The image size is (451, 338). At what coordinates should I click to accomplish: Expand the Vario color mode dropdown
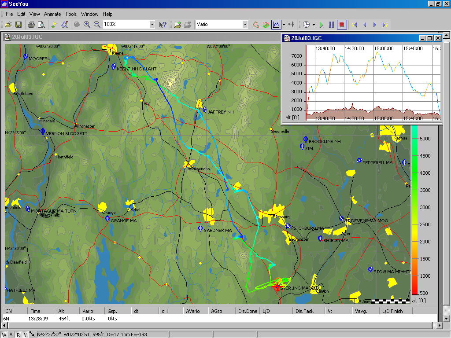[x=245, y=25]
